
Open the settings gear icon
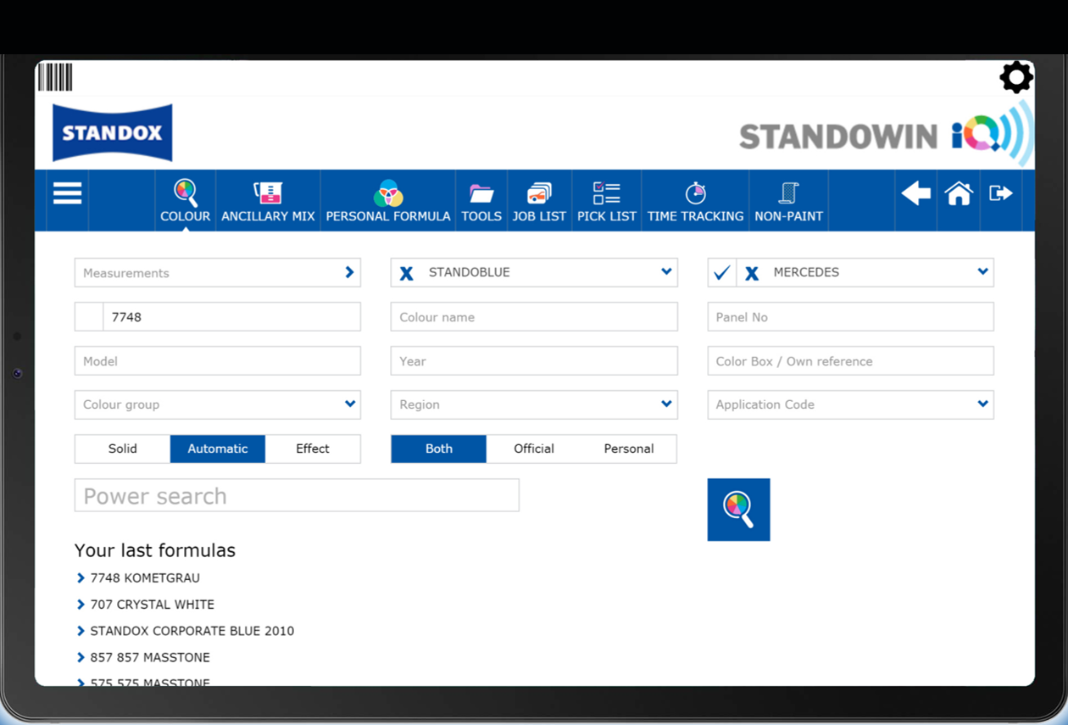[x=1016, y=78]
